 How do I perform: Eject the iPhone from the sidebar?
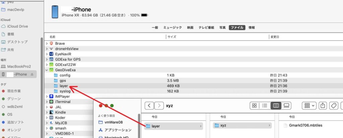(x=32, y=74)
